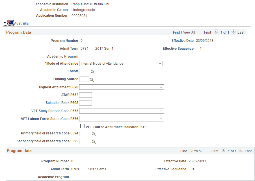
Task: Select View All in top Program Data header
Action: 189,32
